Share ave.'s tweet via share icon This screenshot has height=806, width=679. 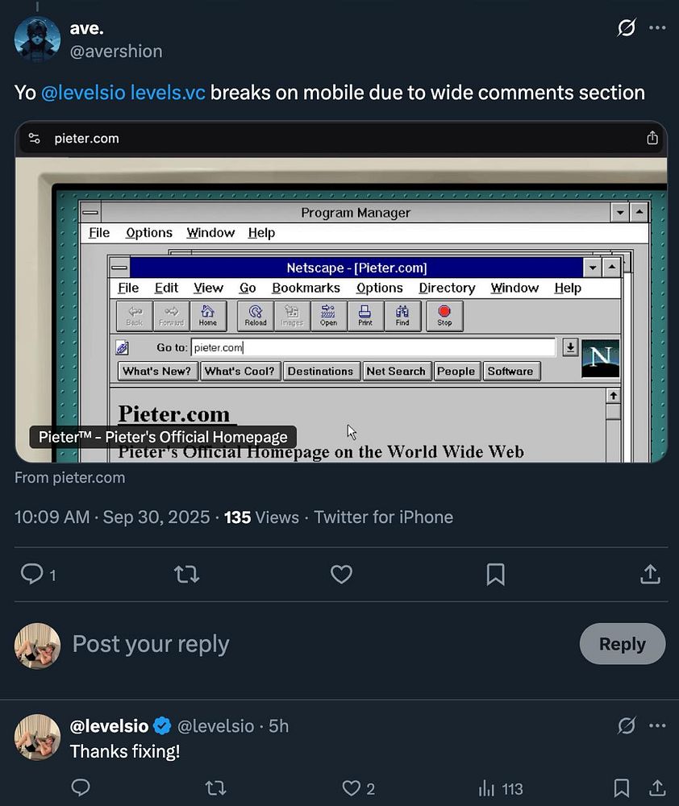point(650,574)
